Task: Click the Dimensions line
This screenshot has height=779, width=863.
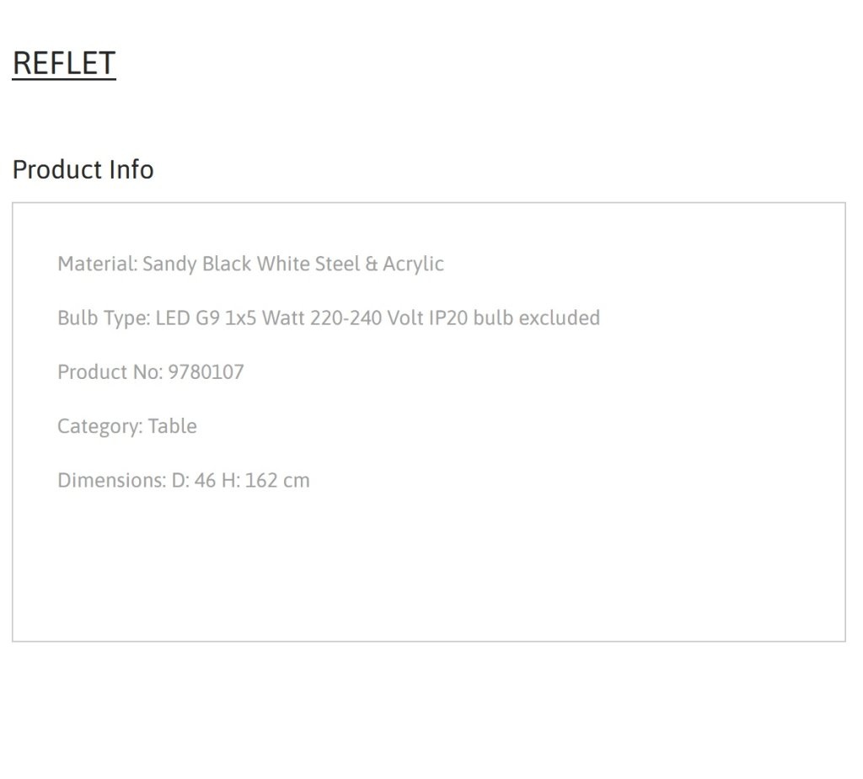Action: pos(183,480)
